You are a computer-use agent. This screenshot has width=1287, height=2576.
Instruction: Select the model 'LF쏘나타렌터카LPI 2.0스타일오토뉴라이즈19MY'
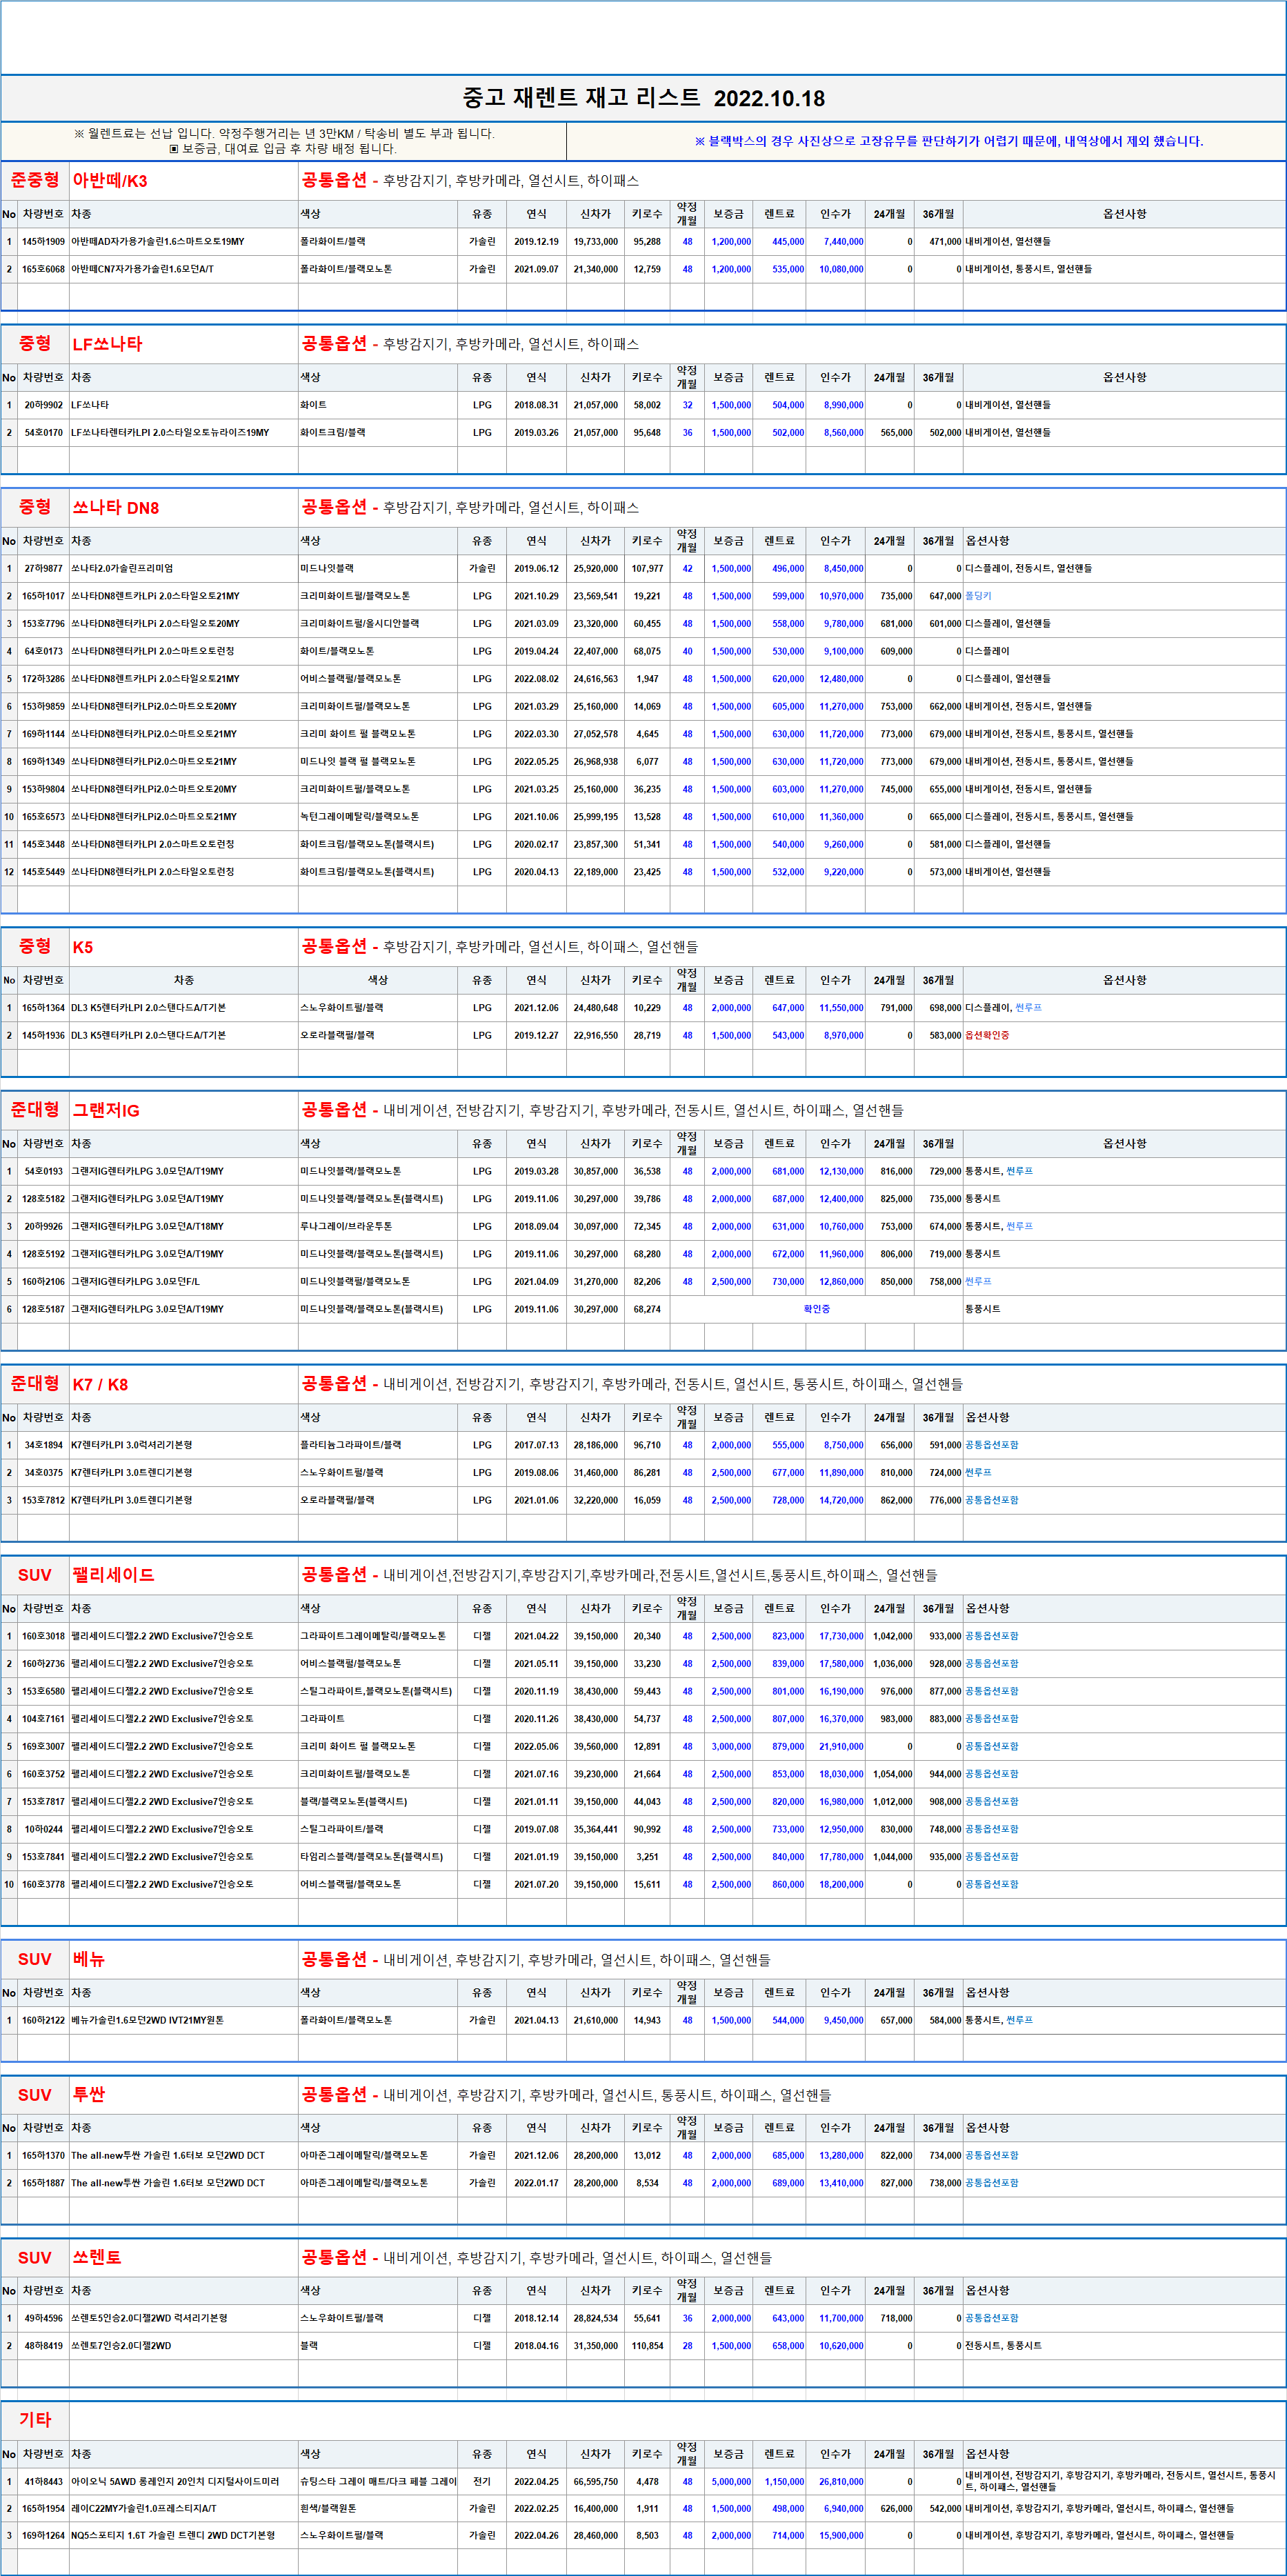click(170, 433)
